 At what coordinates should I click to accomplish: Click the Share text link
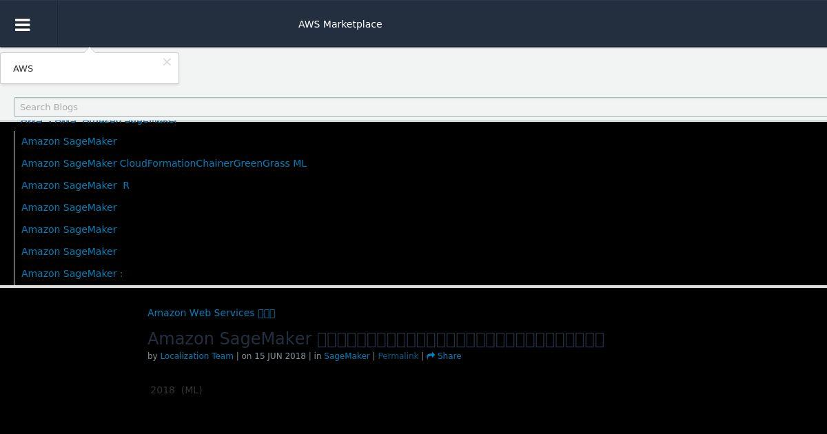pyautogui.click(x=449, y=356)
